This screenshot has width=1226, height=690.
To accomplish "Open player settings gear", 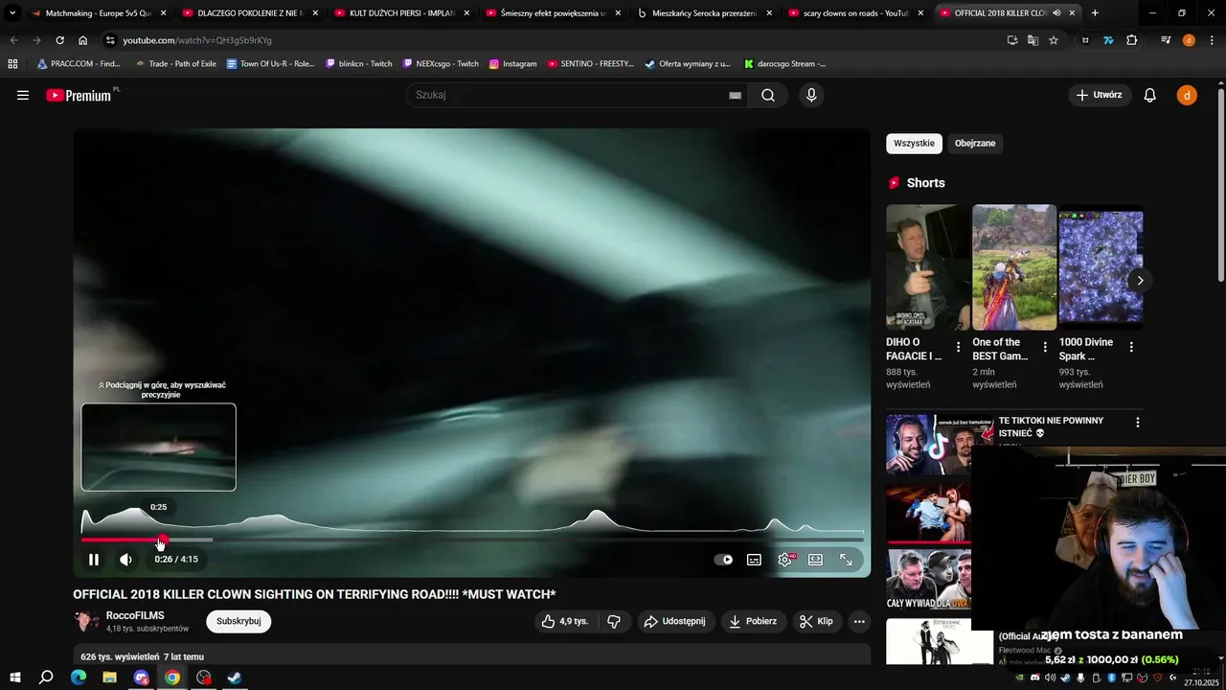I will tap(785, 560).
